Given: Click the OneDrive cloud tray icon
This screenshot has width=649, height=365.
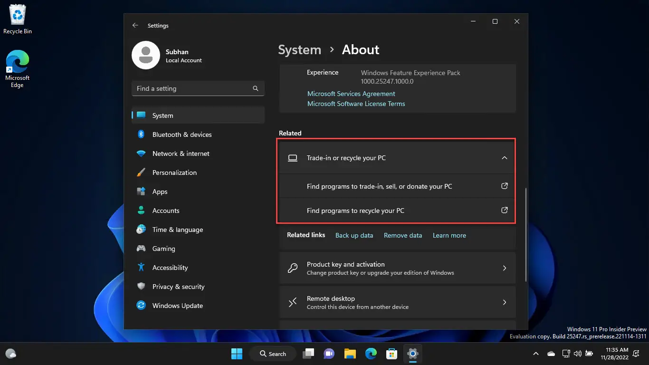Looking at the screenshot, I should coord(551,354).
